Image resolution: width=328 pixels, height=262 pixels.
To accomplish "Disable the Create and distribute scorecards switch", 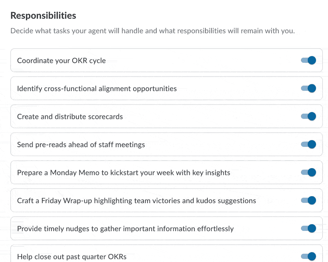I will point(308,116).
